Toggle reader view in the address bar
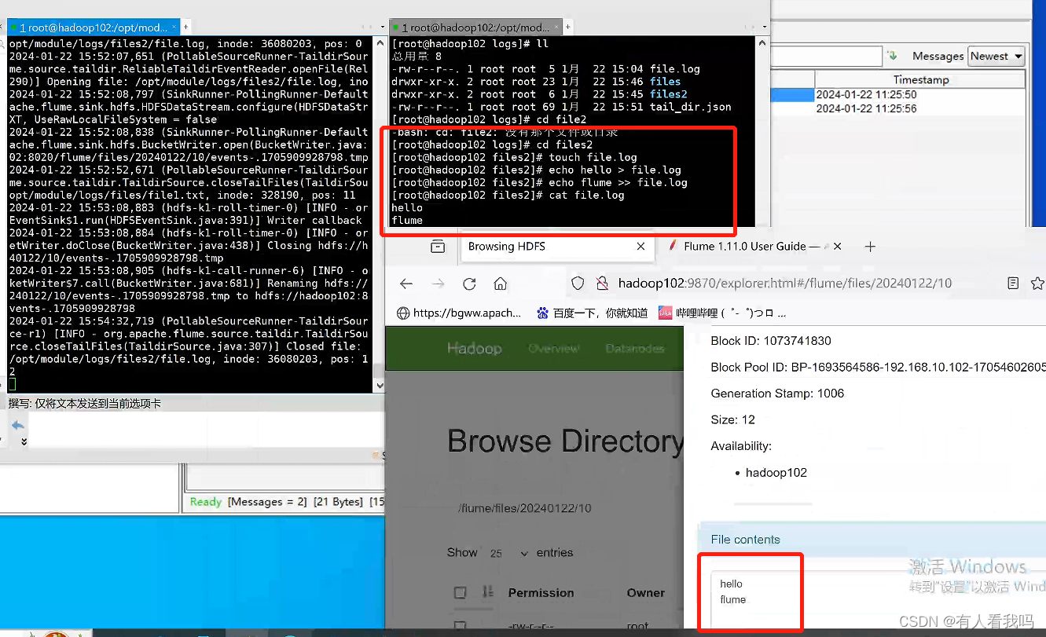1046x637 pixels. tap(1014, 283)
